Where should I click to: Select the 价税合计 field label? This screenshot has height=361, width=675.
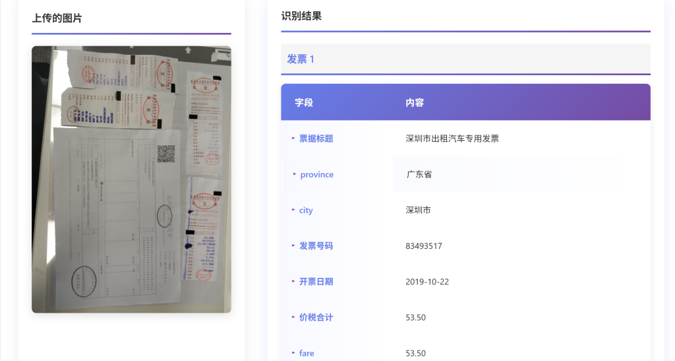click(x=316, y=317)
